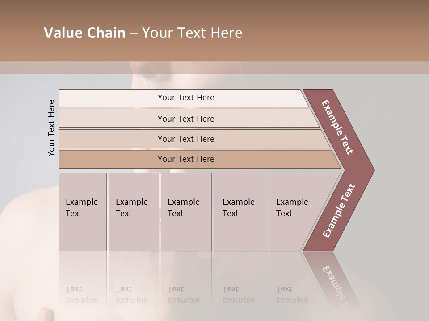Click the fifth "Example Text" box beside the arrow

295,212
